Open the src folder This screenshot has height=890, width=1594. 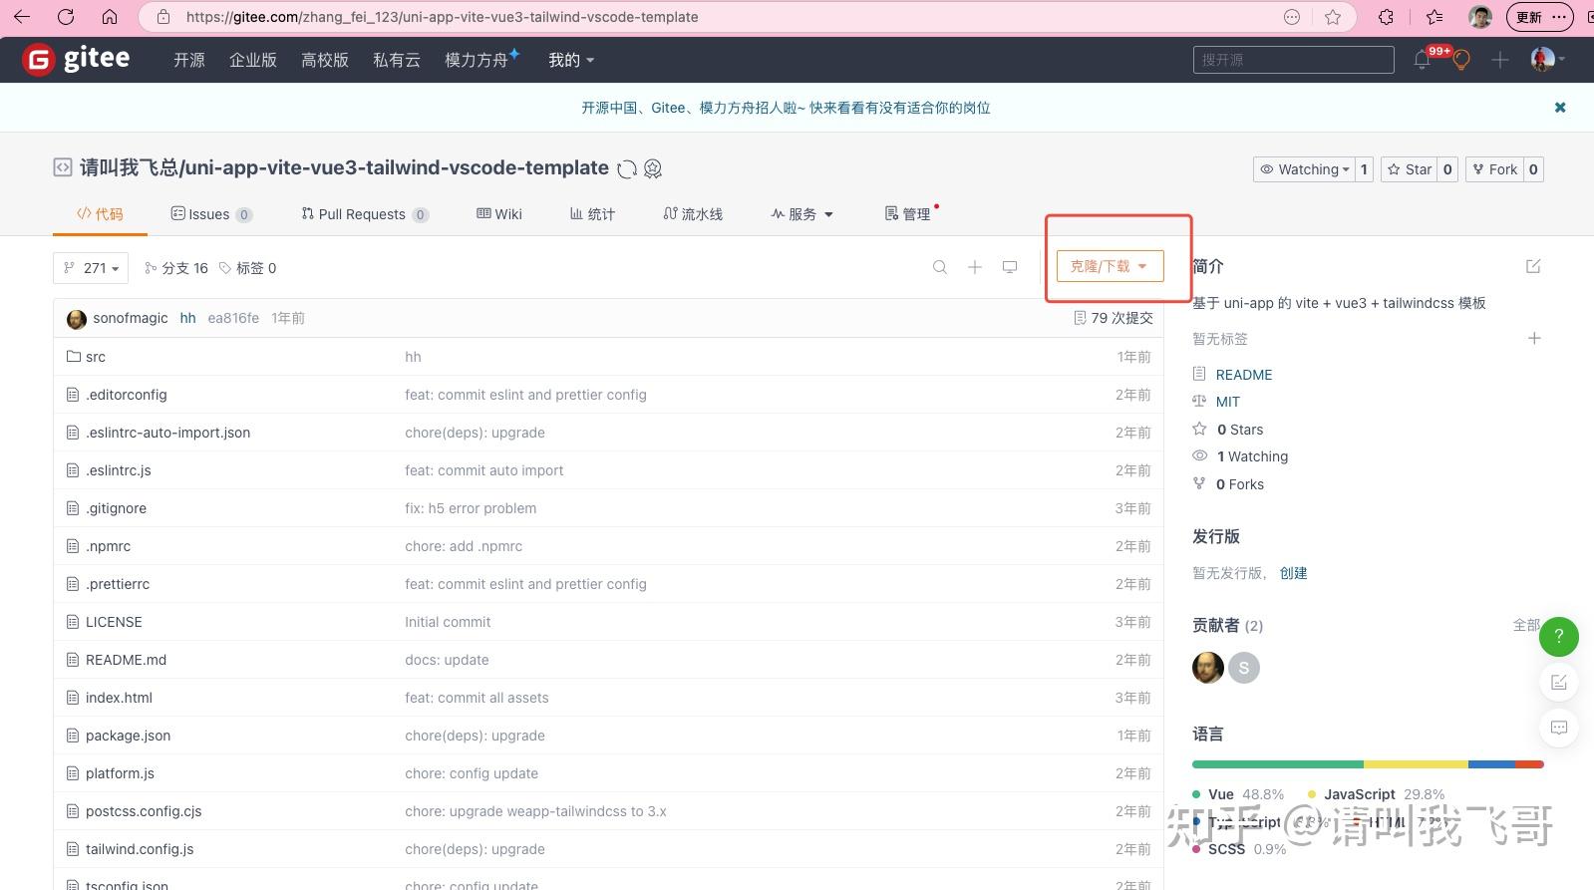tap(96, 357)
